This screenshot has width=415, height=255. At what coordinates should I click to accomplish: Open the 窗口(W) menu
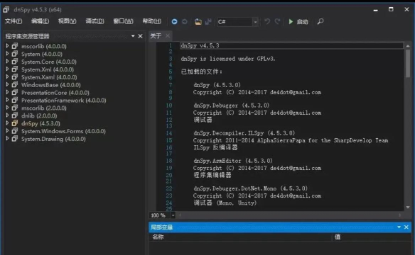coord(123,21)
